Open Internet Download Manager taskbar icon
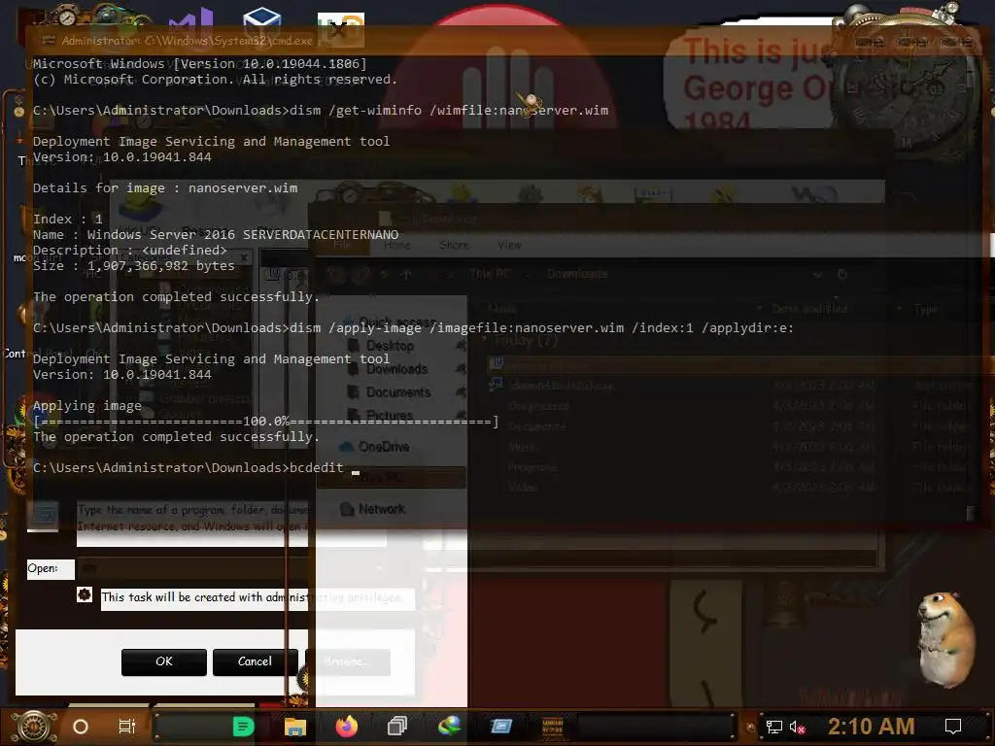This screenshot has width=995, height=746. [x=449, y=727]
